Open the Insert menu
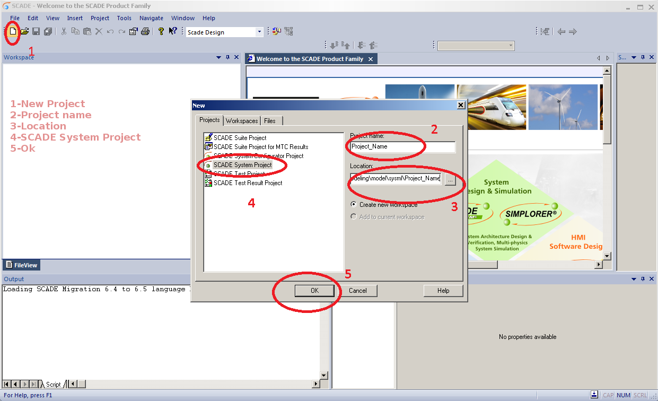Screen dimensions: 658x401 click(x=75, y=18)
